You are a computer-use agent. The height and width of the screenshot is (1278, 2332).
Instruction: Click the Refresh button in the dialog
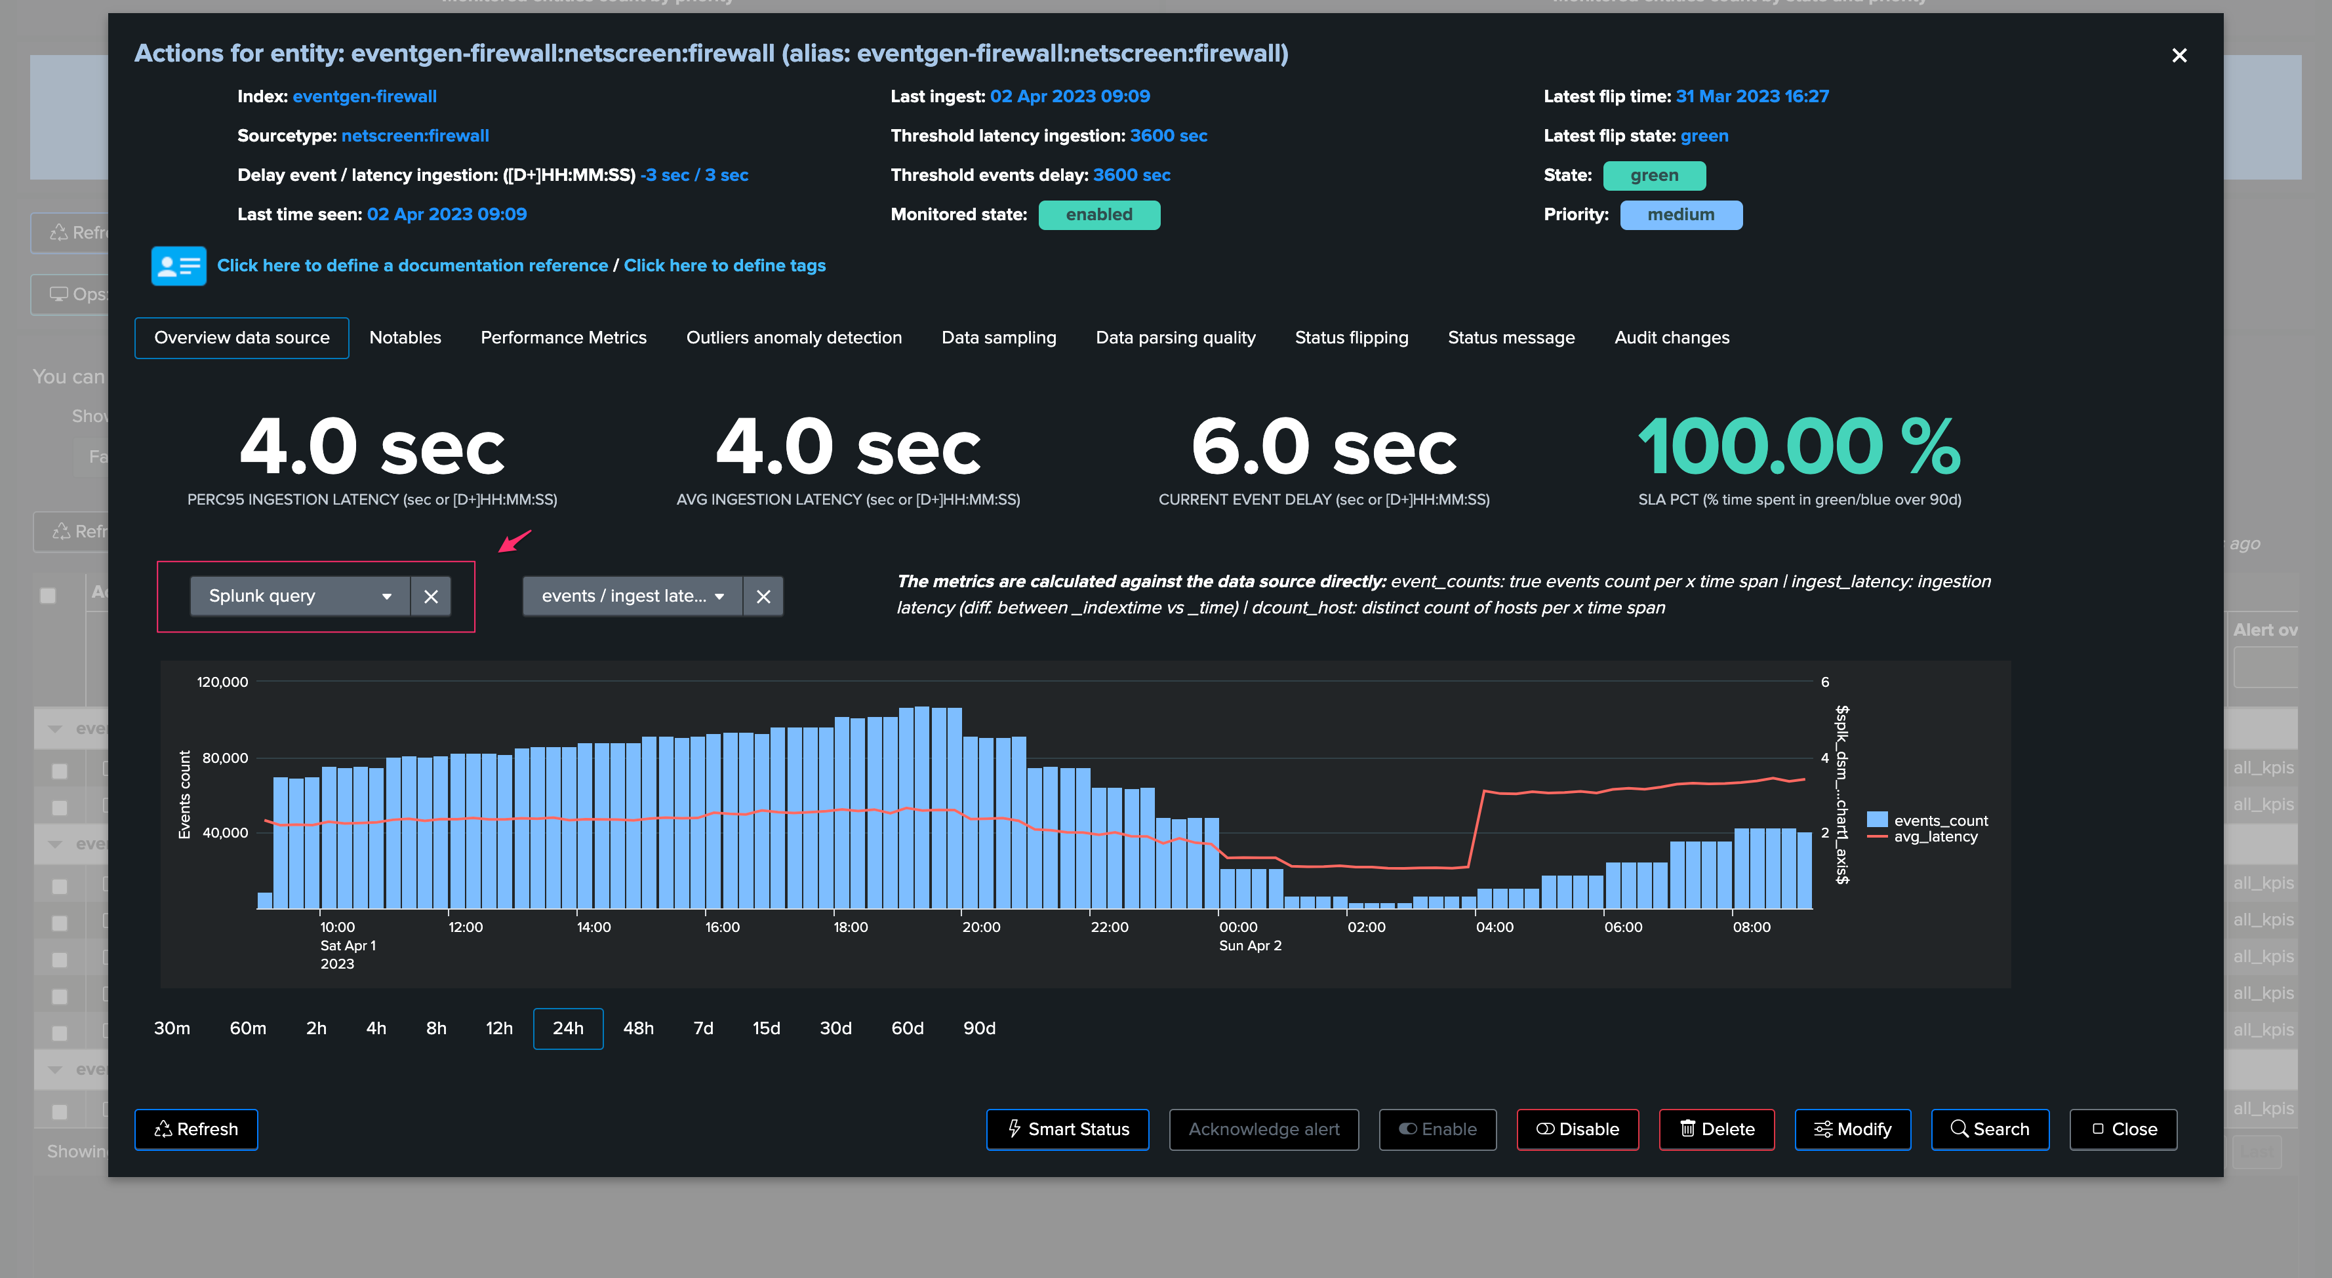[197, 1129]
